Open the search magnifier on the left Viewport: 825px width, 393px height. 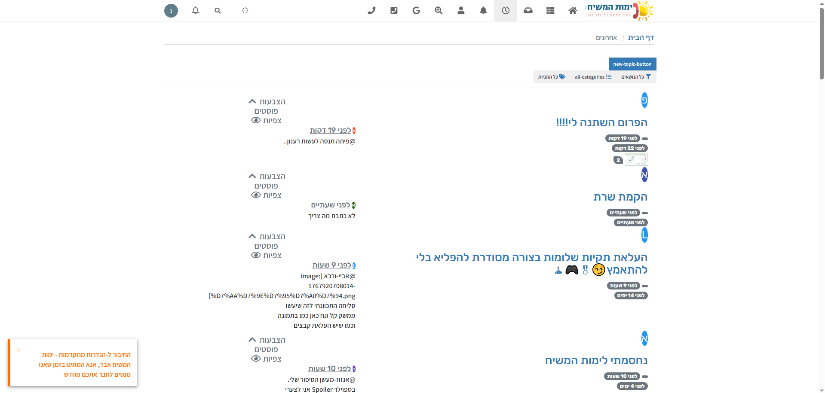[218, 10]
